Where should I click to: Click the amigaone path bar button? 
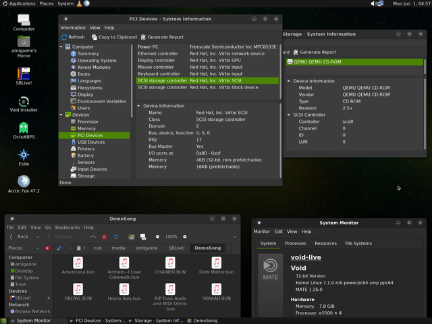(146, 248)
